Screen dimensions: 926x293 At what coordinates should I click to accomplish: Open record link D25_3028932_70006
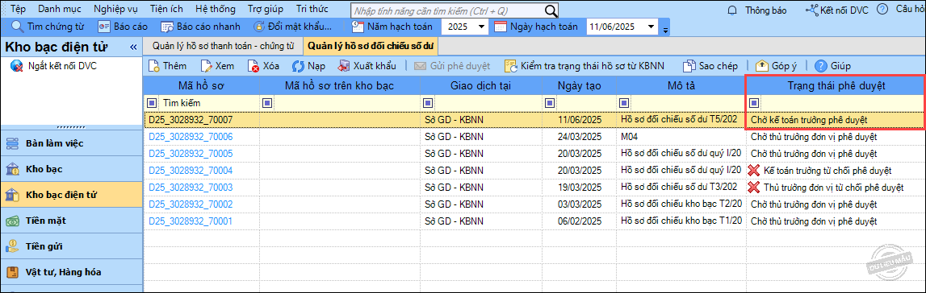pos(191,137)
